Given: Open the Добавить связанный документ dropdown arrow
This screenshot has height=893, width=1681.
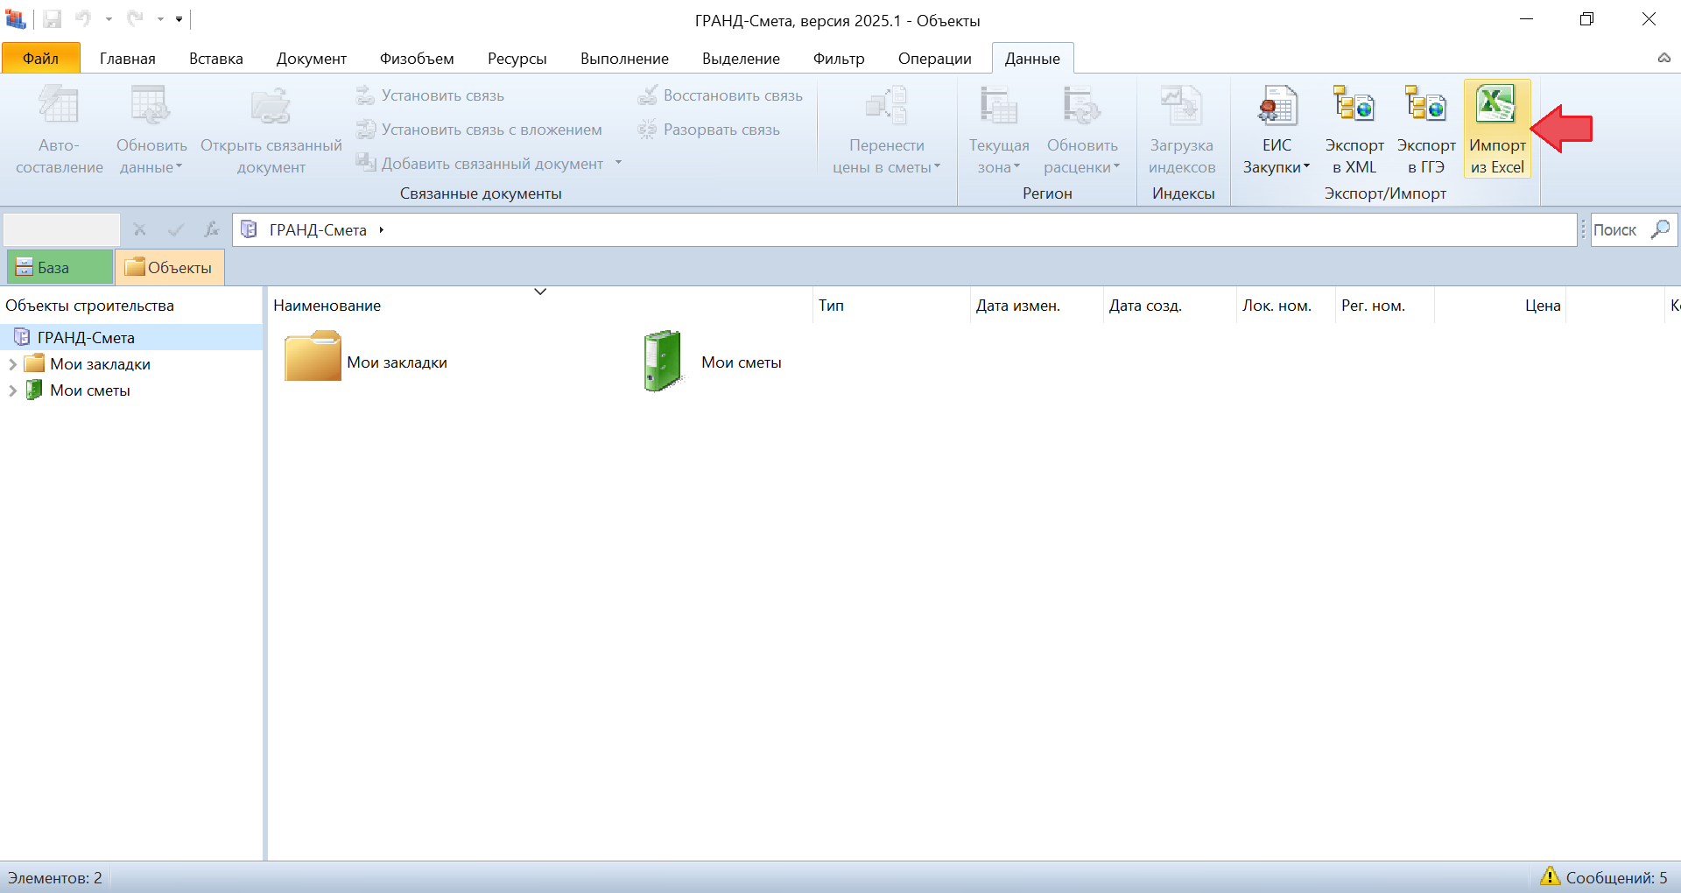Looking at the screenshot, I should click(x=618, y=163).
